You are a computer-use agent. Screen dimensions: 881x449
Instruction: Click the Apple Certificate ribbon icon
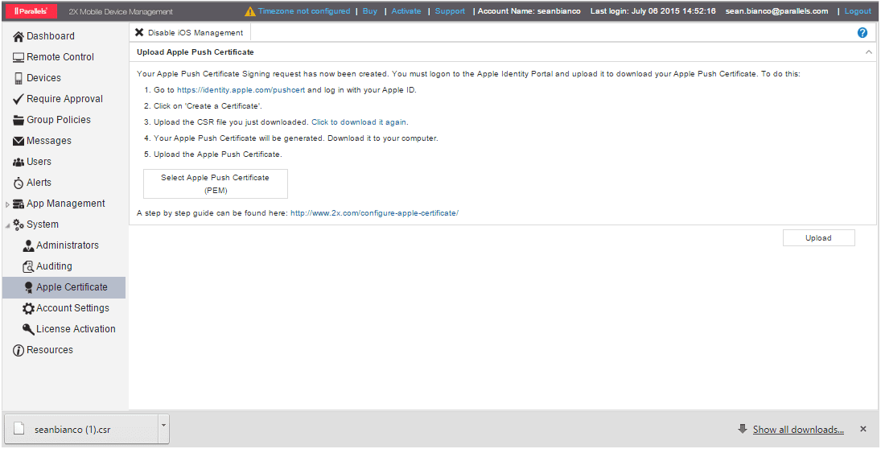28,287
